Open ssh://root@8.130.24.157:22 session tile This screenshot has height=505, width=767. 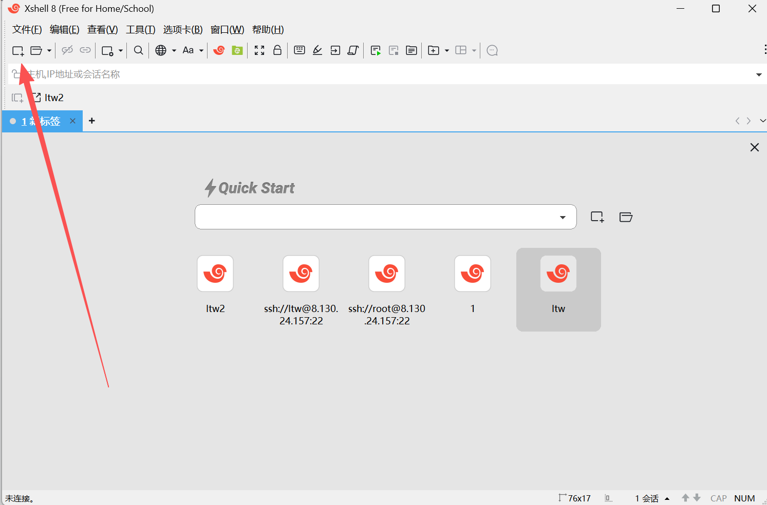click(x=387, y=291)
